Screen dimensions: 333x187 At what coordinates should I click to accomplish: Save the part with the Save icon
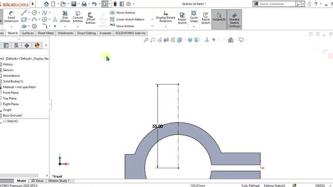click(x=74, y=4)
